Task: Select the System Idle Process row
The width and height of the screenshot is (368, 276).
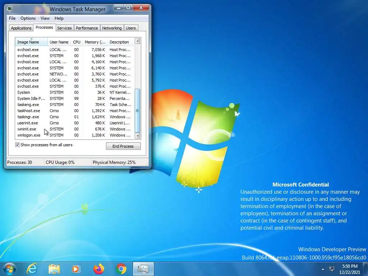Action: pos(75,98)
